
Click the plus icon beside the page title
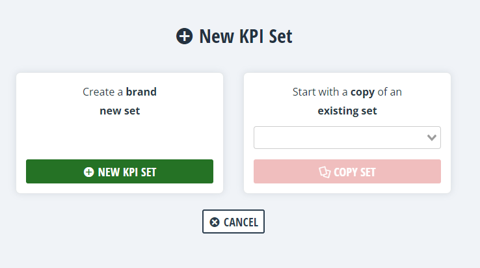tap(185, 36)
